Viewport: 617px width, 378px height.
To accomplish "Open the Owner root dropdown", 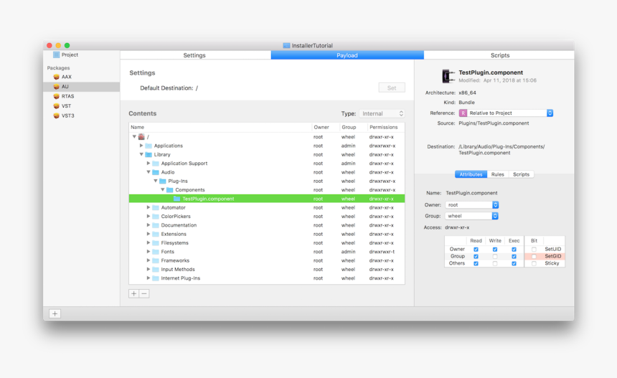I will [472, 205].
